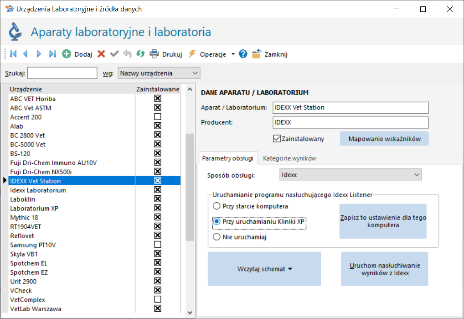
Task: Select the Przy starcie komputera radio button
Action: pos(217,206)
